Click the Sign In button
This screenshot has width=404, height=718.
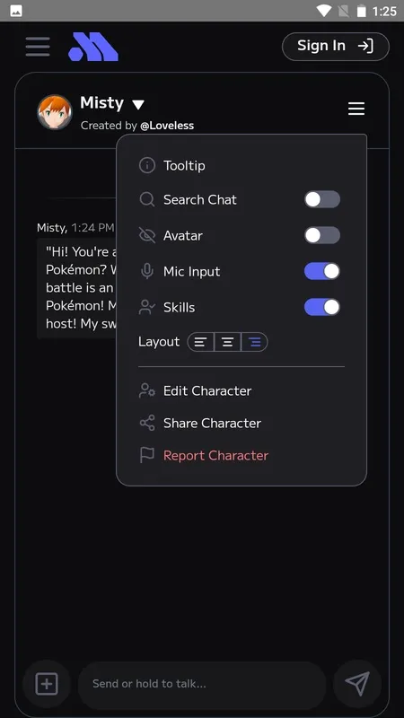tap(336, 47)
